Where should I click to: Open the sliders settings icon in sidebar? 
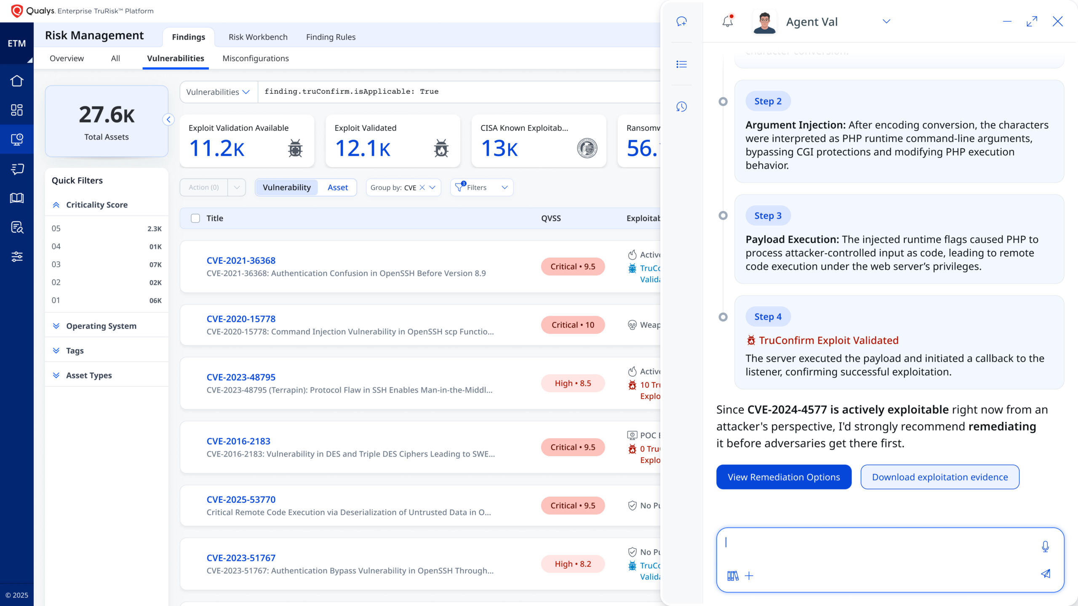(17, 256)
